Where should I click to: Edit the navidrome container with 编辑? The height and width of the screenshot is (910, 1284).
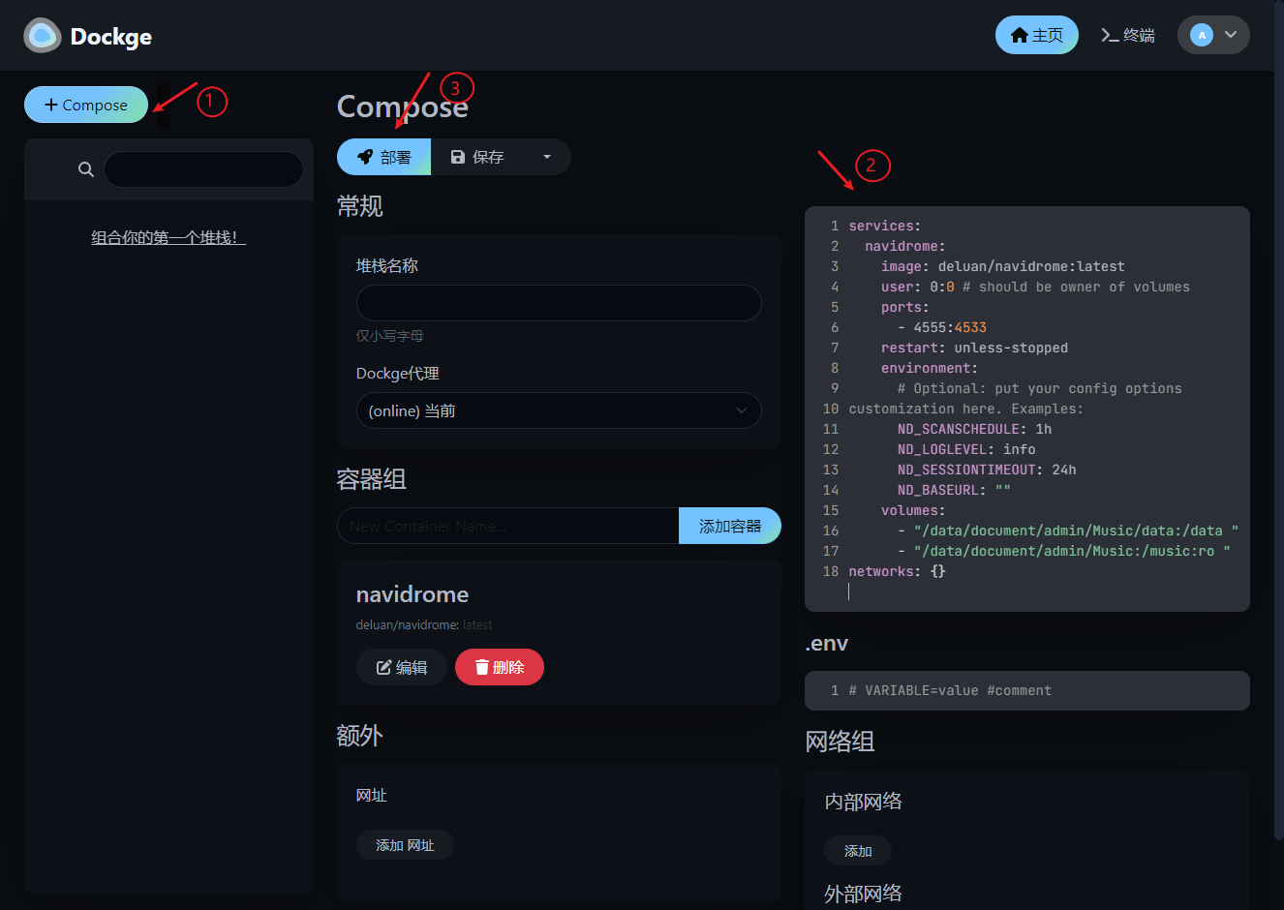[x=402, y=667]
